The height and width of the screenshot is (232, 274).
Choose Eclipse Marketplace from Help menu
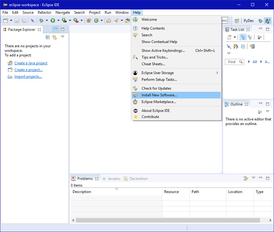click(x=159, y=102)
